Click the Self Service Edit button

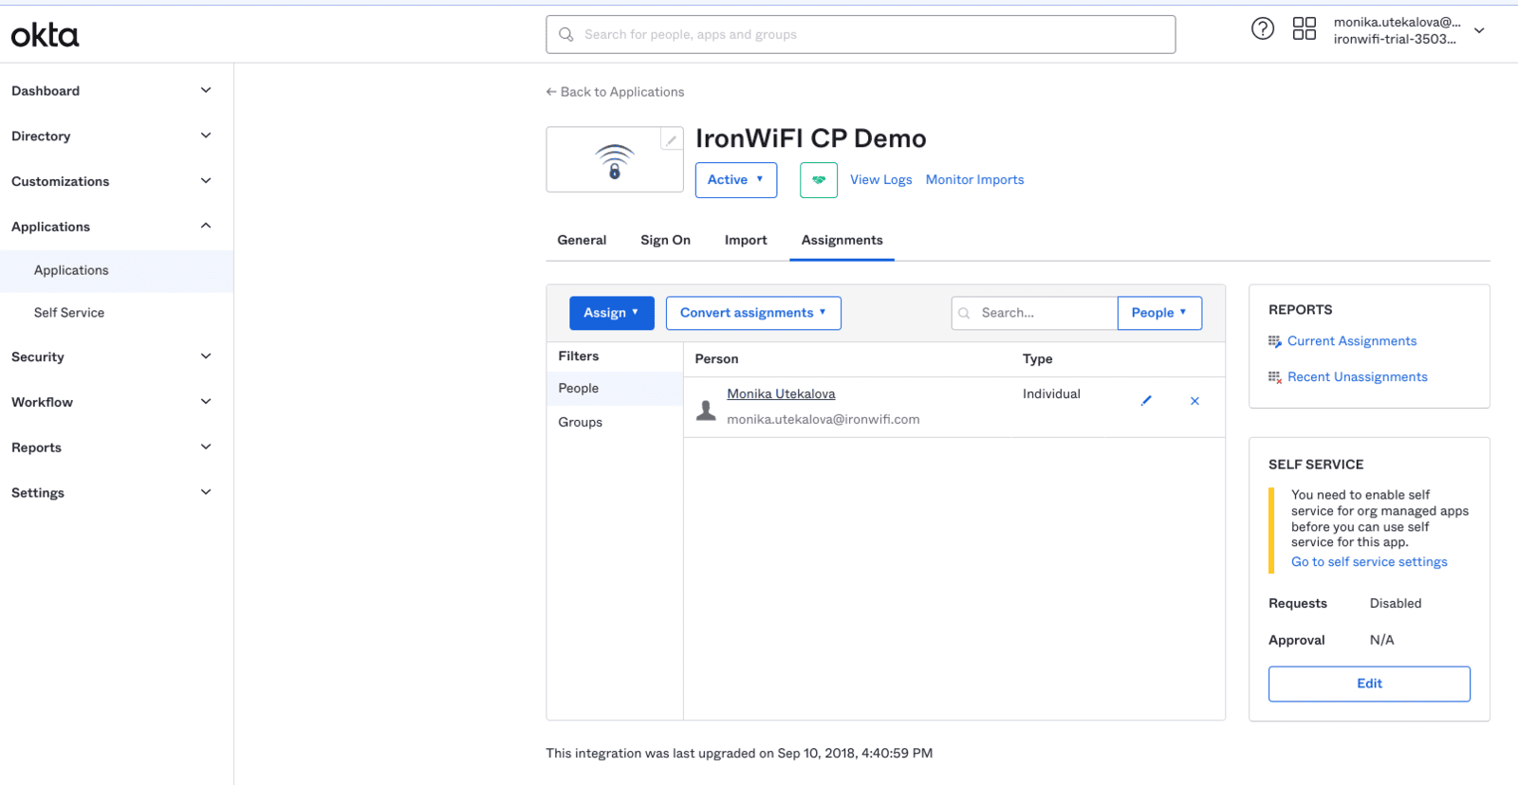[x=1369, y=684]
